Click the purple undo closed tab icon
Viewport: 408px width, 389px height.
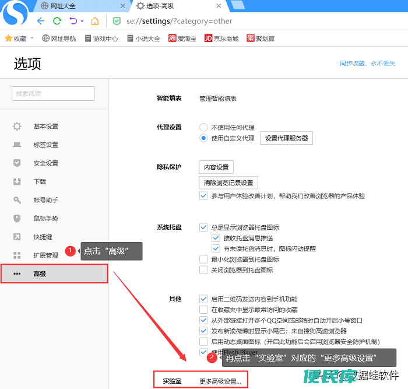(x=73, y=21)
